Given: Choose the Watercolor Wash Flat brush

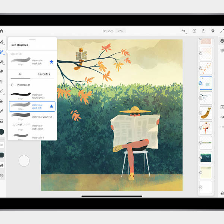Looking at the screenshot, I should (x=32, y=117).
